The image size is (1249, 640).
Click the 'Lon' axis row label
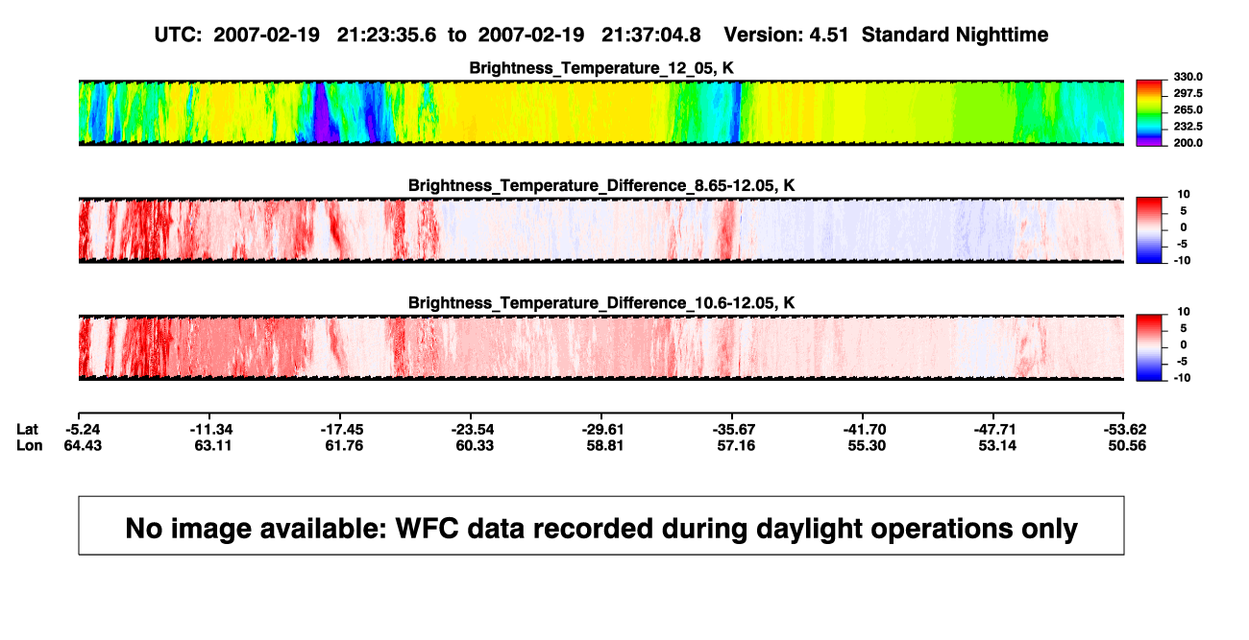30,445
